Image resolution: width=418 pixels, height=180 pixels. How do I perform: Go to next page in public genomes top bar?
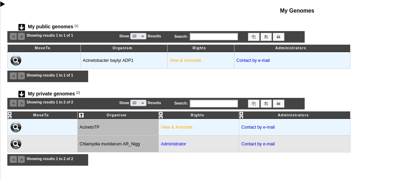coord(21,36)
